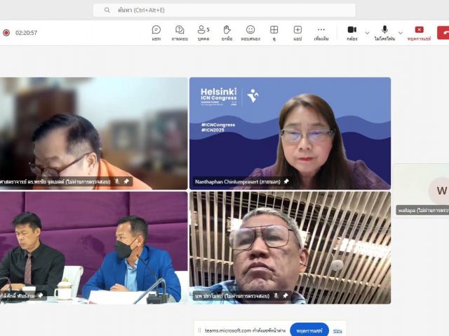Leave the call with red phone button
Image resolution: width=449 pixels, height=336 pixels.
443,33
